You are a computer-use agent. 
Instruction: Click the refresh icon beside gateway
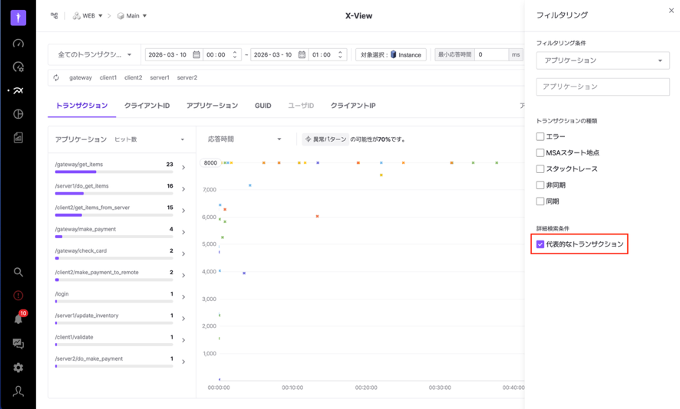point(56,77)
